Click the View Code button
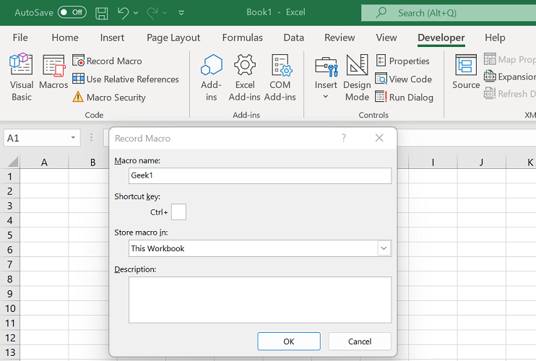The width and height of the screenshot is (536, 361). [403, 79]
